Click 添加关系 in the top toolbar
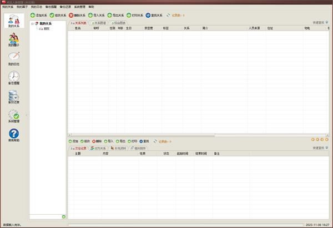The image size is (333, 228). point(38,16)
